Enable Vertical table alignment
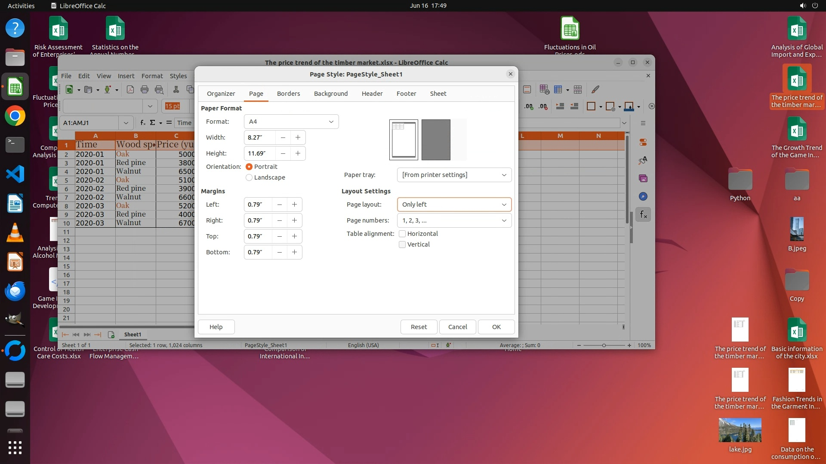Viewport: 826px width, 464px height. (x=402, y=244)
